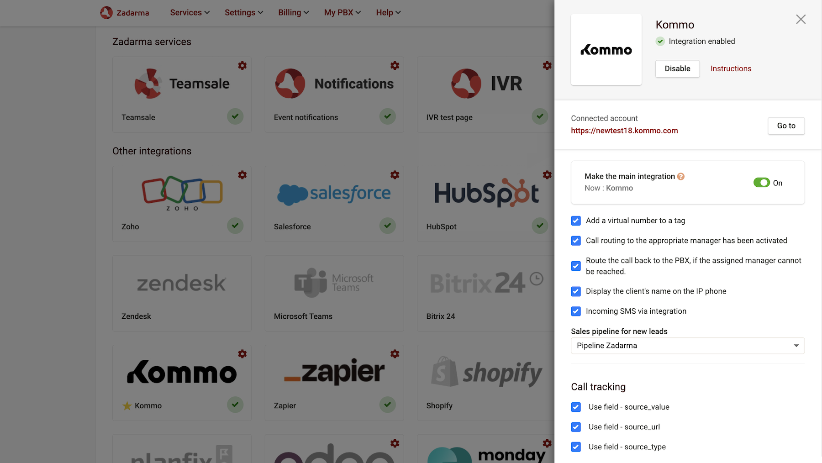Screen dimensions: 822x463
Task: Click the Zadarma services heading
Action: (x=152, y=42)
